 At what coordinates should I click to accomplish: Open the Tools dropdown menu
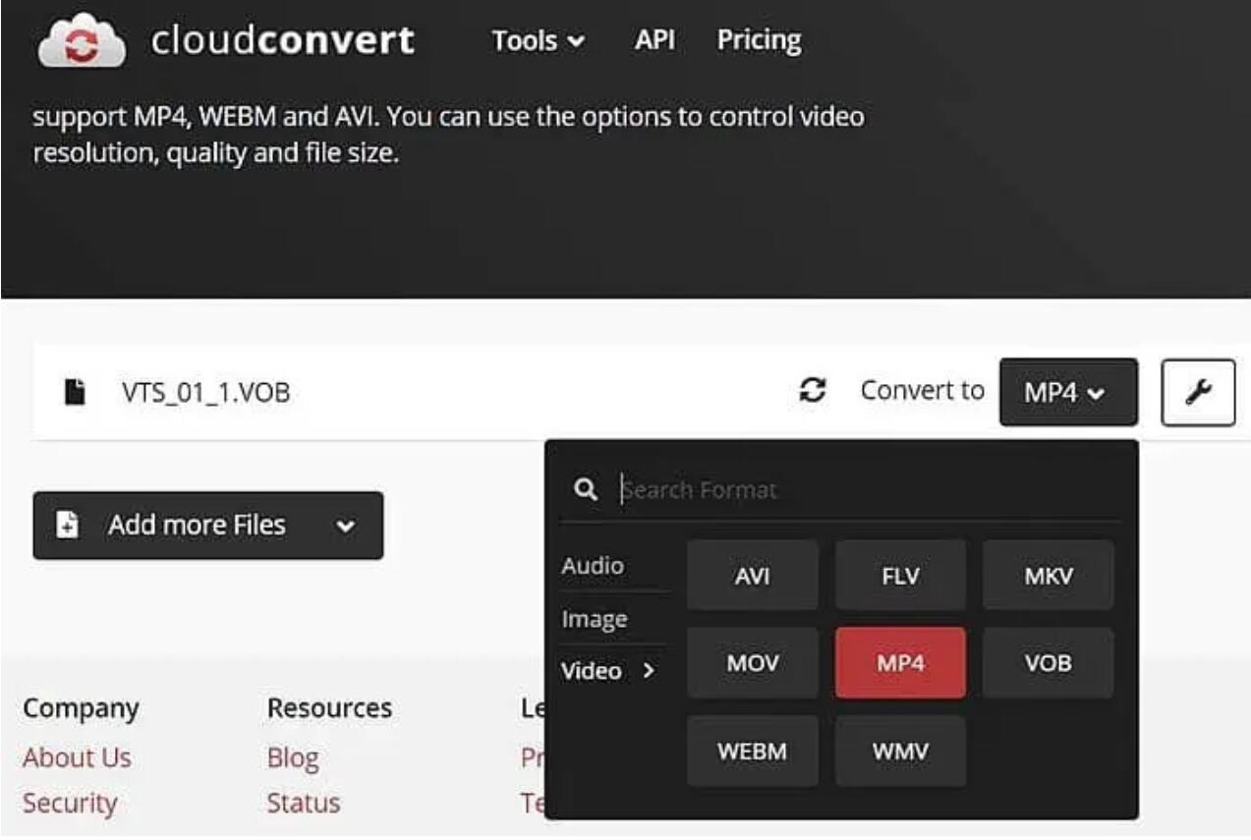538,41
